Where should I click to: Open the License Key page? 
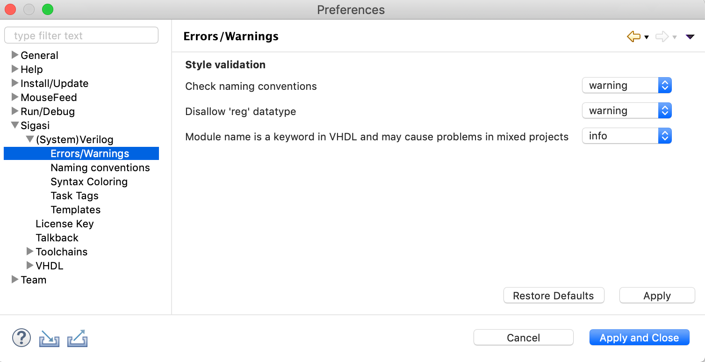(65, 224)
